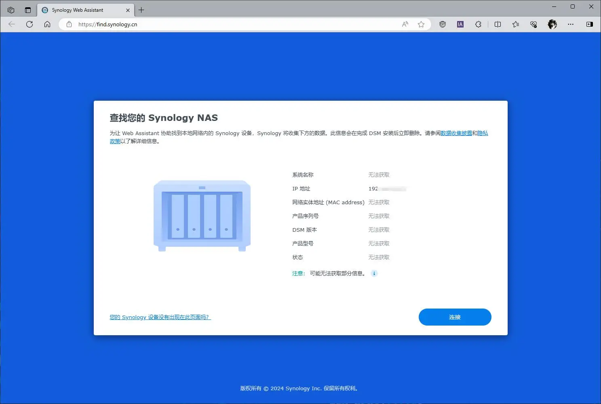This screenshot has height=404, width=601.
Task: Click the 系统名称 label
Action: pos(303,175)
